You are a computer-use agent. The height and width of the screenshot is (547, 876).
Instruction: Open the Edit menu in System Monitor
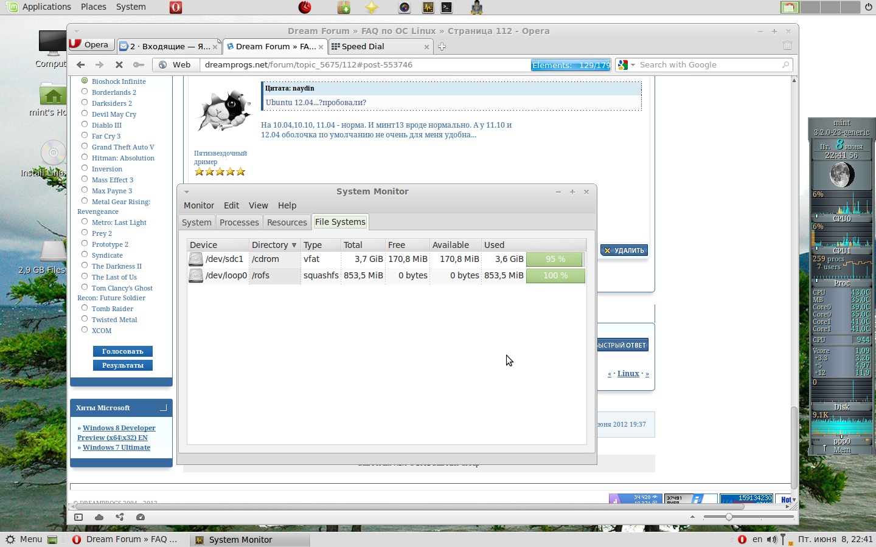[231, 205]
